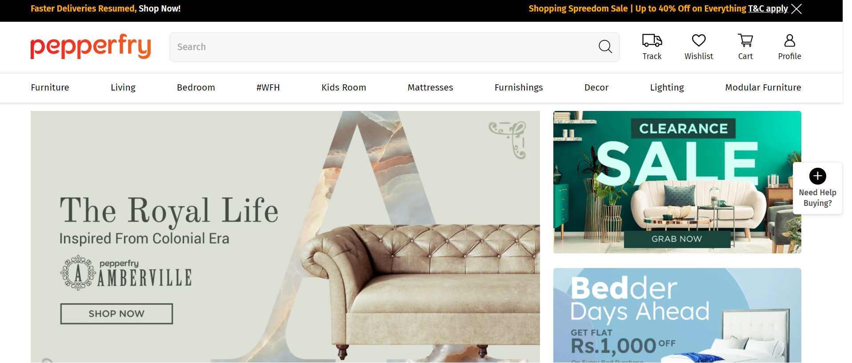Open the Mattresses category

[x=430, y=87]
